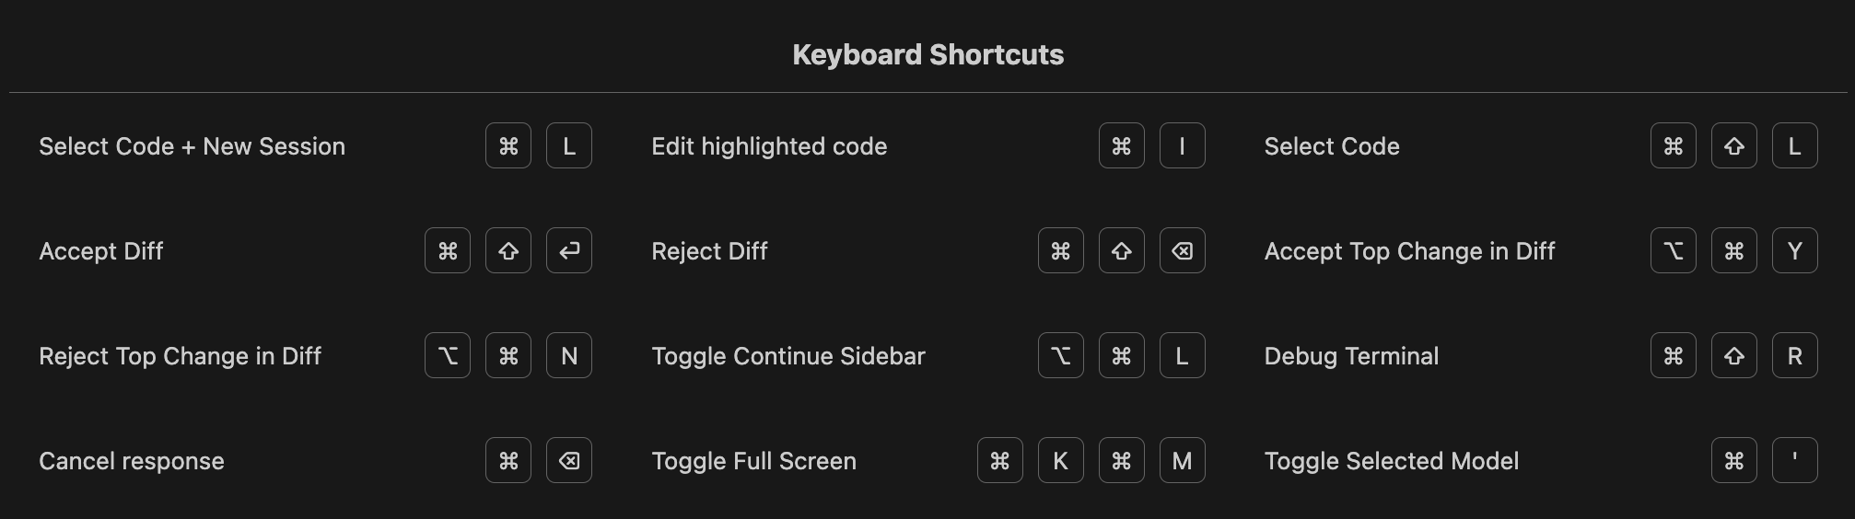Click the Keyboard Shortcuts heading
Screen dimensions: 1855x519
pos(927,54)
